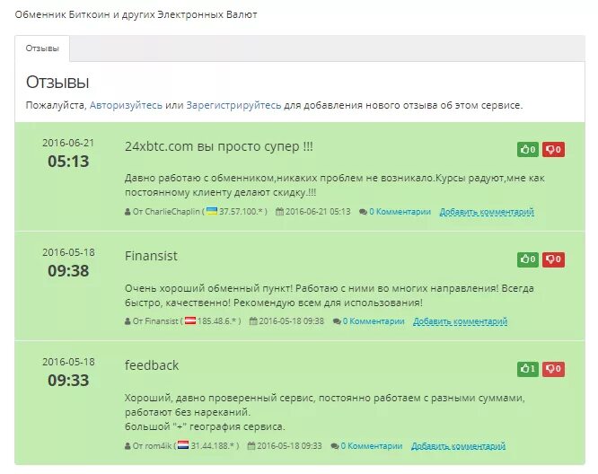The width and height of the screenshot is (598, 474).
Task: Click the Отзывы section heading
Action: coord(57,83)
